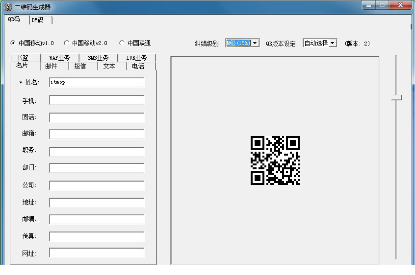Focus the 部门 input field
The height and width of the screenshot is (275, 415).
[x=97, y=168]
